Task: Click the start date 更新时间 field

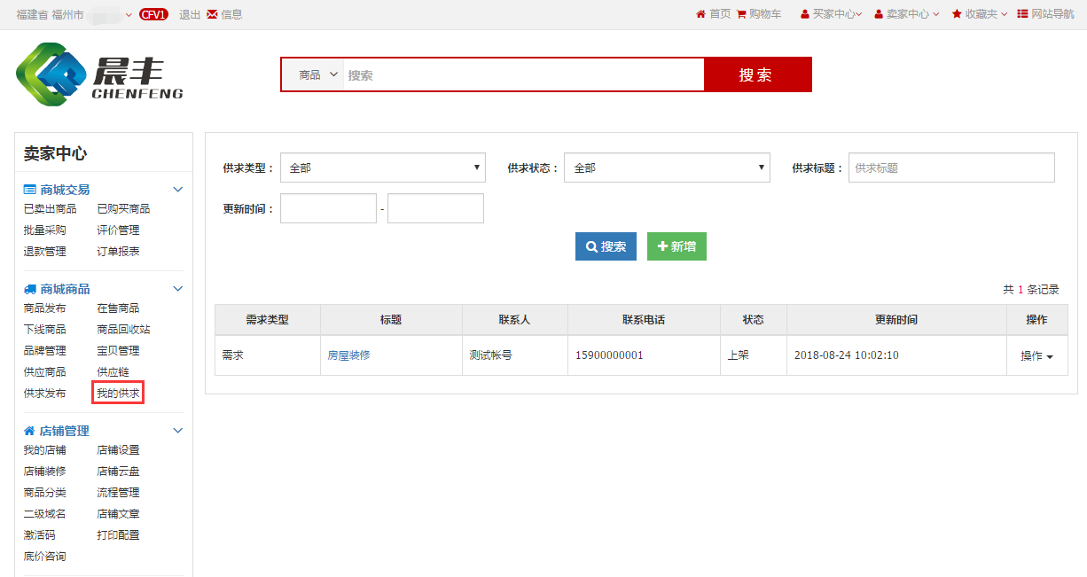Action: (329, 209)
